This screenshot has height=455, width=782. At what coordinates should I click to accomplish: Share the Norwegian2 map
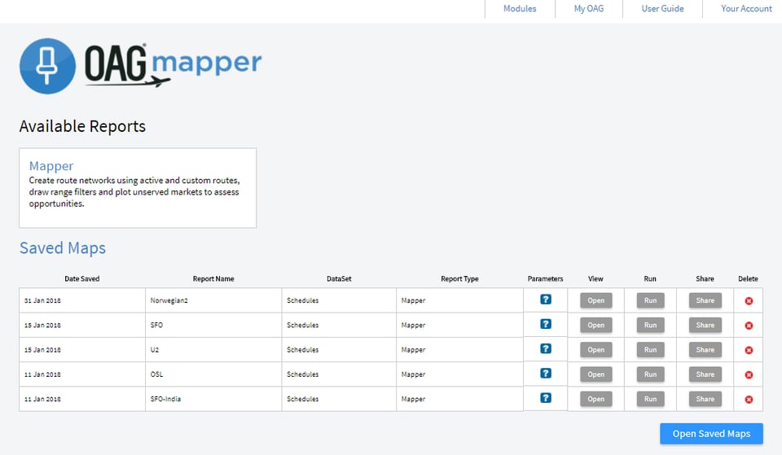[705, 300]
